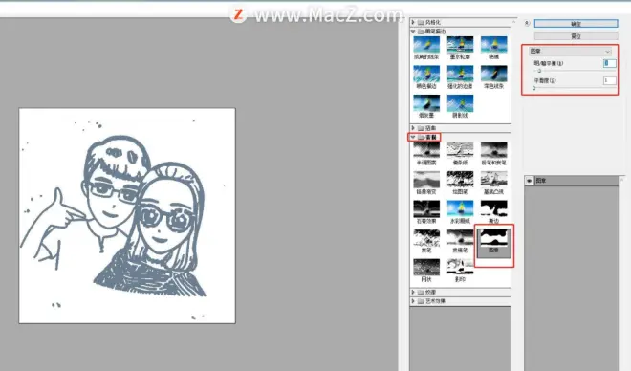Expand the 艺术效果 (Artistic) filter folder

(413, 301)
